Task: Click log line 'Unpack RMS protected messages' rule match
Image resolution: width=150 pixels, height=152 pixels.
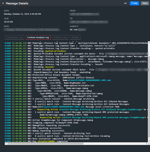Action: 67,112
